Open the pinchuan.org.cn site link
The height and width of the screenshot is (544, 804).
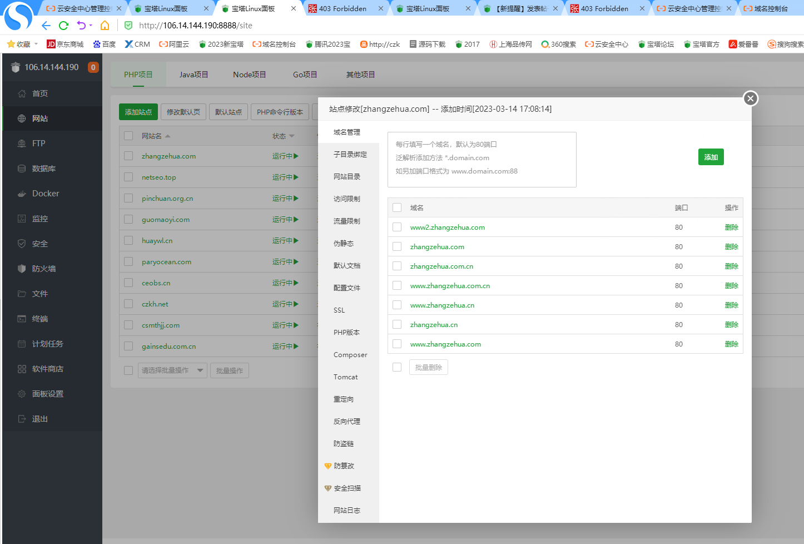(x=167, y=199)
